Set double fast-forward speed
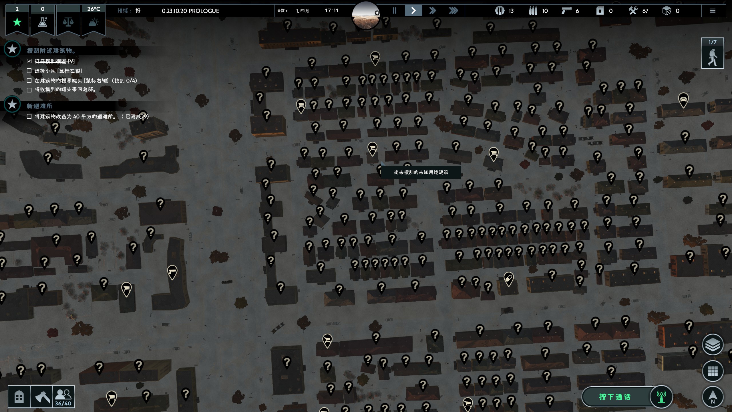 [433, 11]
